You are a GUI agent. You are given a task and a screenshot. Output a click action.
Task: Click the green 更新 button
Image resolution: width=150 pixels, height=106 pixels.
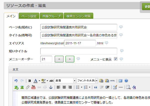click(x=146, y=6)
